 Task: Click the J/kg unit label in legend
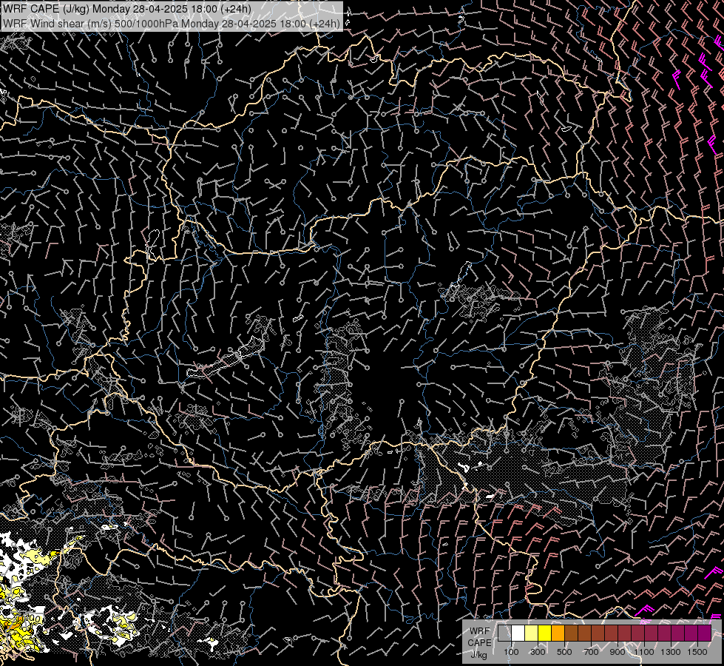coord(478,655)
